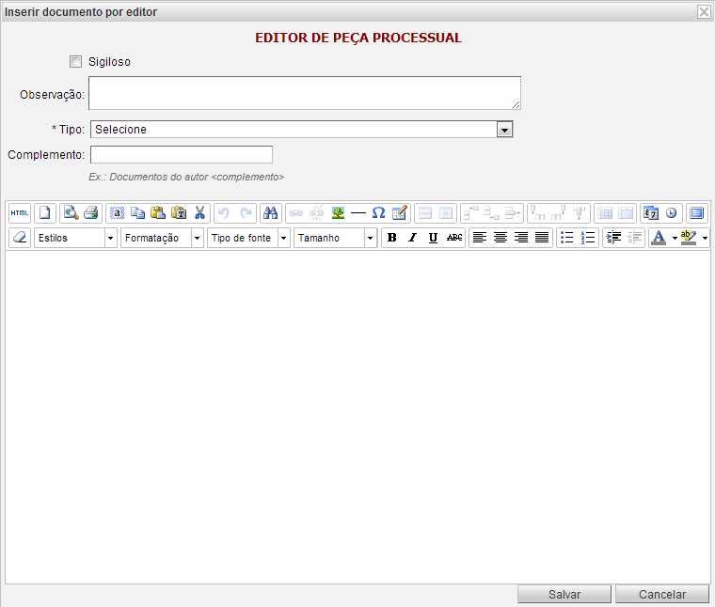This screenshot has width=715, height=607.
Task: Click the Redo arrow icon
Action: 246,212
